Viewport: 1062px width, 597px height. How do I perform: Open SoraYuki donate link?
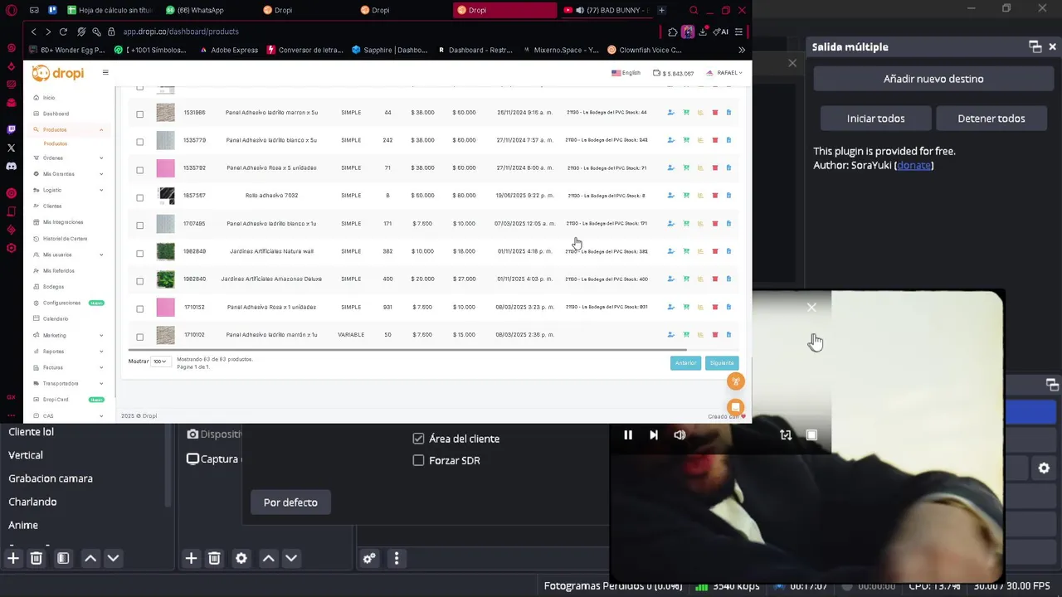point(913,165)
